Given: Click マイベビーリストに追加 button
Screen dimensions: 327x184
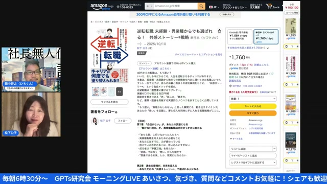Looking at the screenshot, I should [x=253, y=155].
